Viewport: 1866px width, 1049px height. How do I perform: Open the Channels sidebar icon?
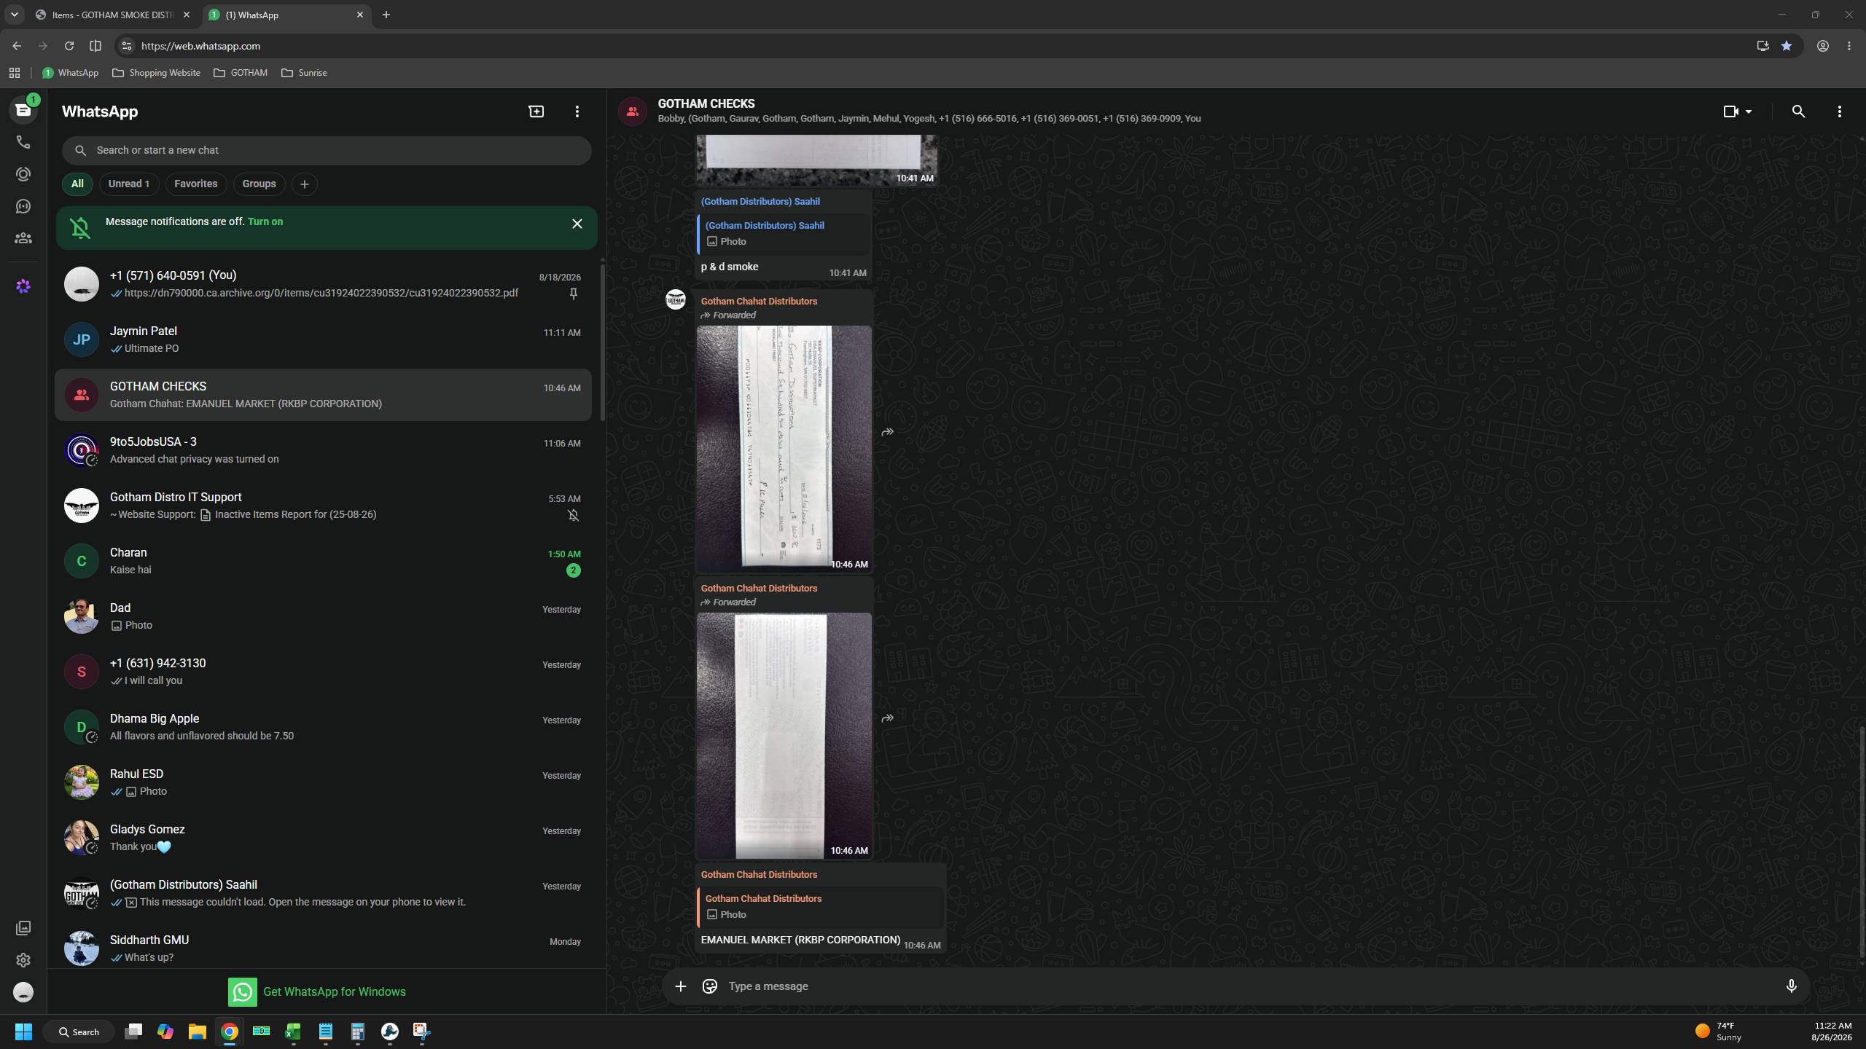point(23,206)
